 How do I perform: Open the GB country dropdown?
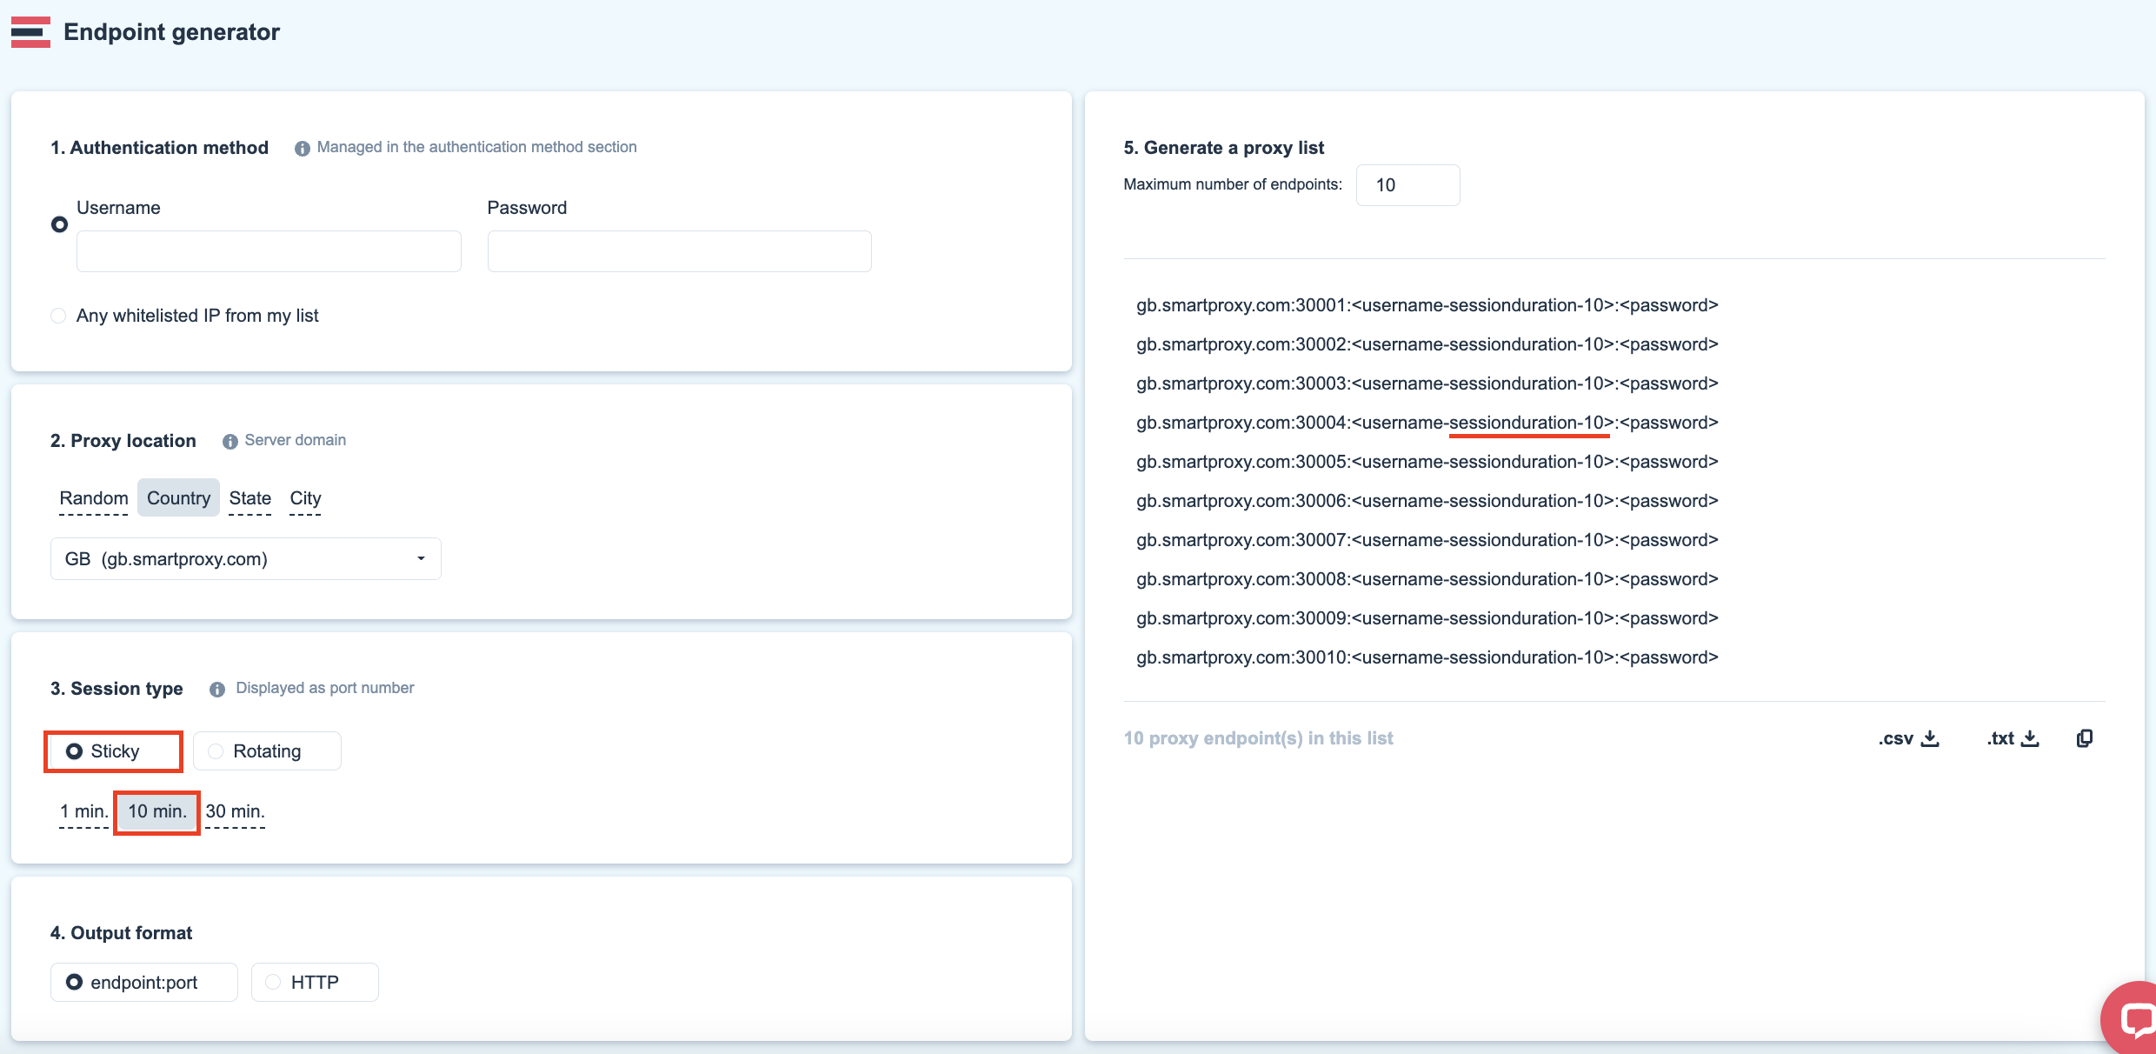pyautogui.click(x=245, y=559)
